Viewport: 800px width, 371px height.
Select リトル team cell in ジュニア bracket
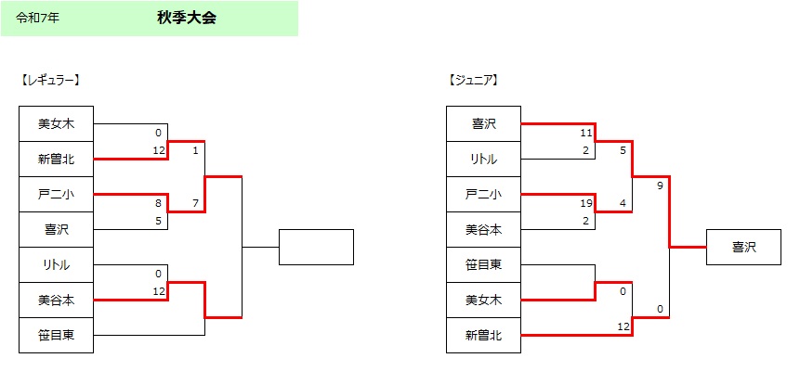pos(483,159)
